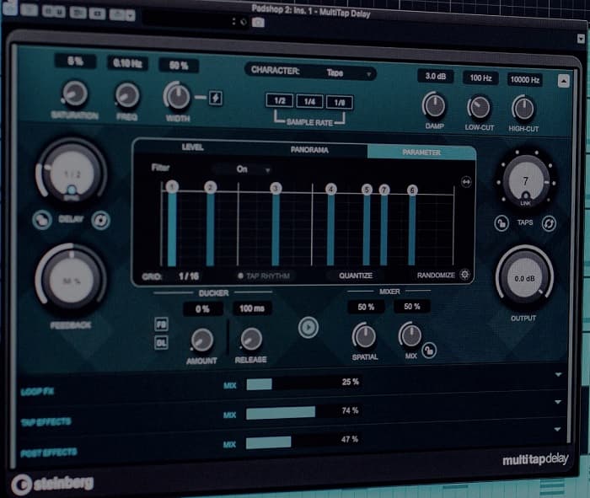This screenshot has height=498, width=590.
Task: Click the Grid value 1/16
Action: click(x=189, y=276)
